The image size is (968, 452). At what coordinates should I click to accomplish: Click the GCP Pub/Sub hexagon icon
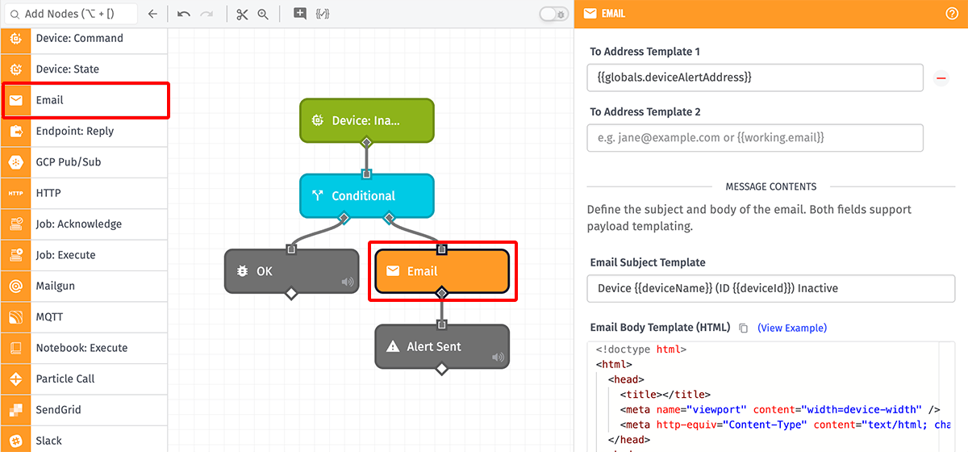pos(15,162)
